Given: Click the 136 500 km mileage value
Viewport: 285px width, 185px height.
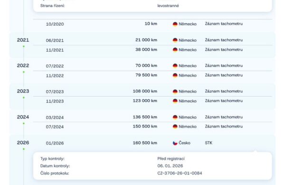Looking at the screenshot, I should coord(145,117).
